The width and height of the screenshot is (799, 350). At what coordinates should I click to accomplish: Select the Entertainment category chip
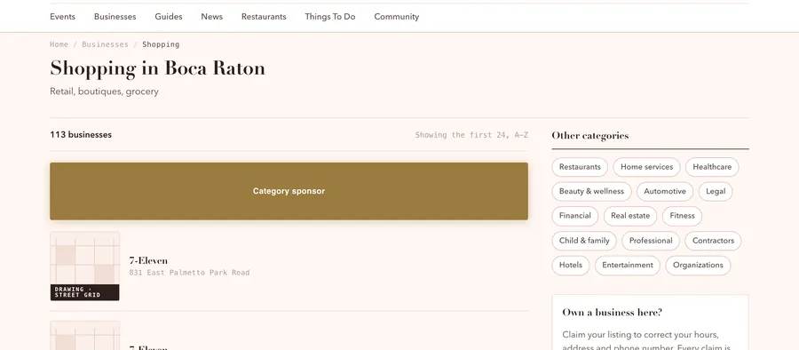[x=628, y=266]
